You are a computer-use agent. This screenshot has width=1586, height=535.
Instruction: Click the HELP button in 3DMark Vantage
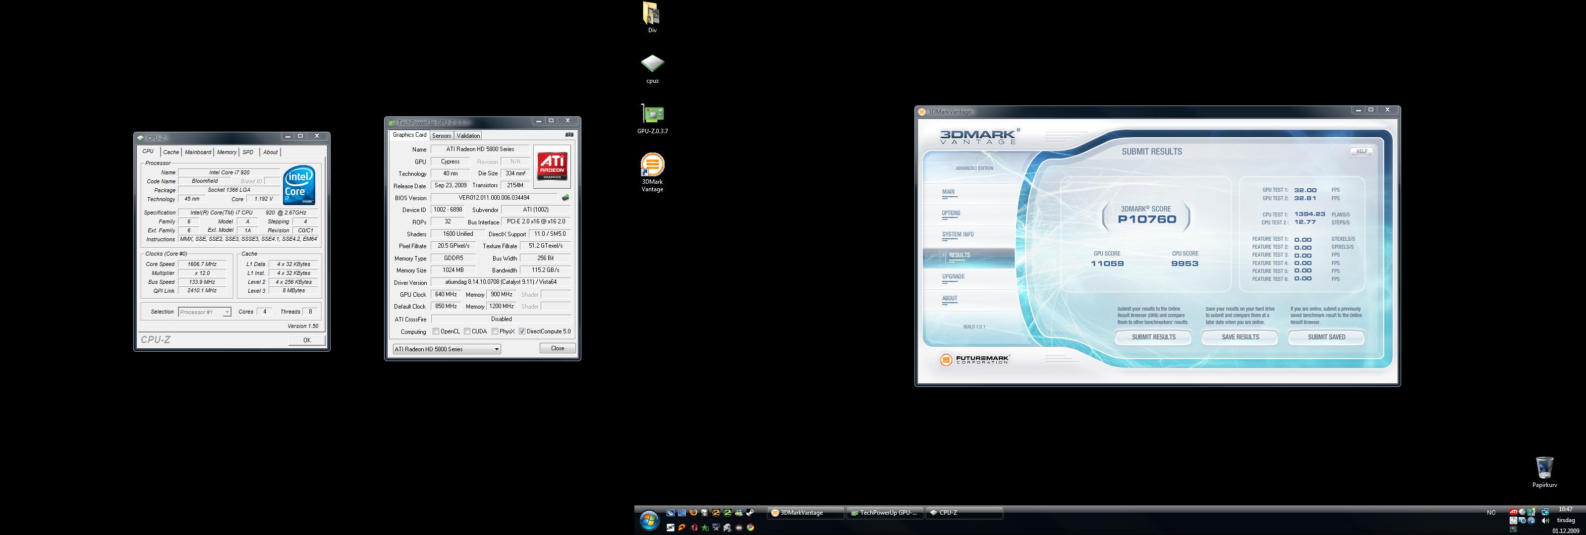tap(1361, 152)
